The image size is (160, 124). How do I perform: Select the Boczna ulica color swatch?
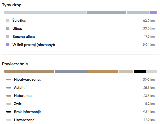coord(8,37)
